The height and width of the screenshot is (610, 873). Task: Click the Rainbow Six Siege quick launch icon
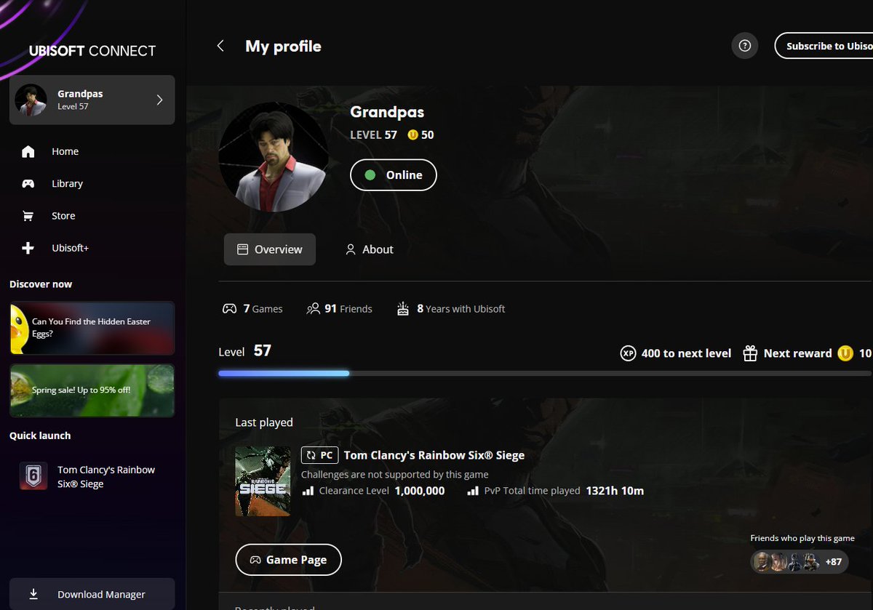tap(33, 476)
